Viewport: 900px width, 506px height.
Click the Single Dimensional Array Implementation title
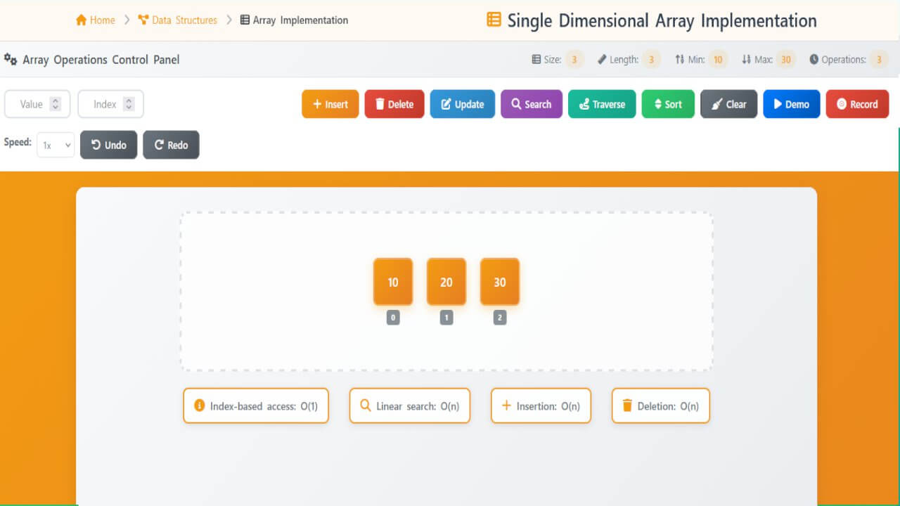tap(662, 20)
